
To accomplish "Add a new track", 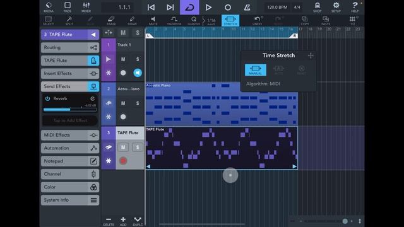I will click(x=123, y=221).
